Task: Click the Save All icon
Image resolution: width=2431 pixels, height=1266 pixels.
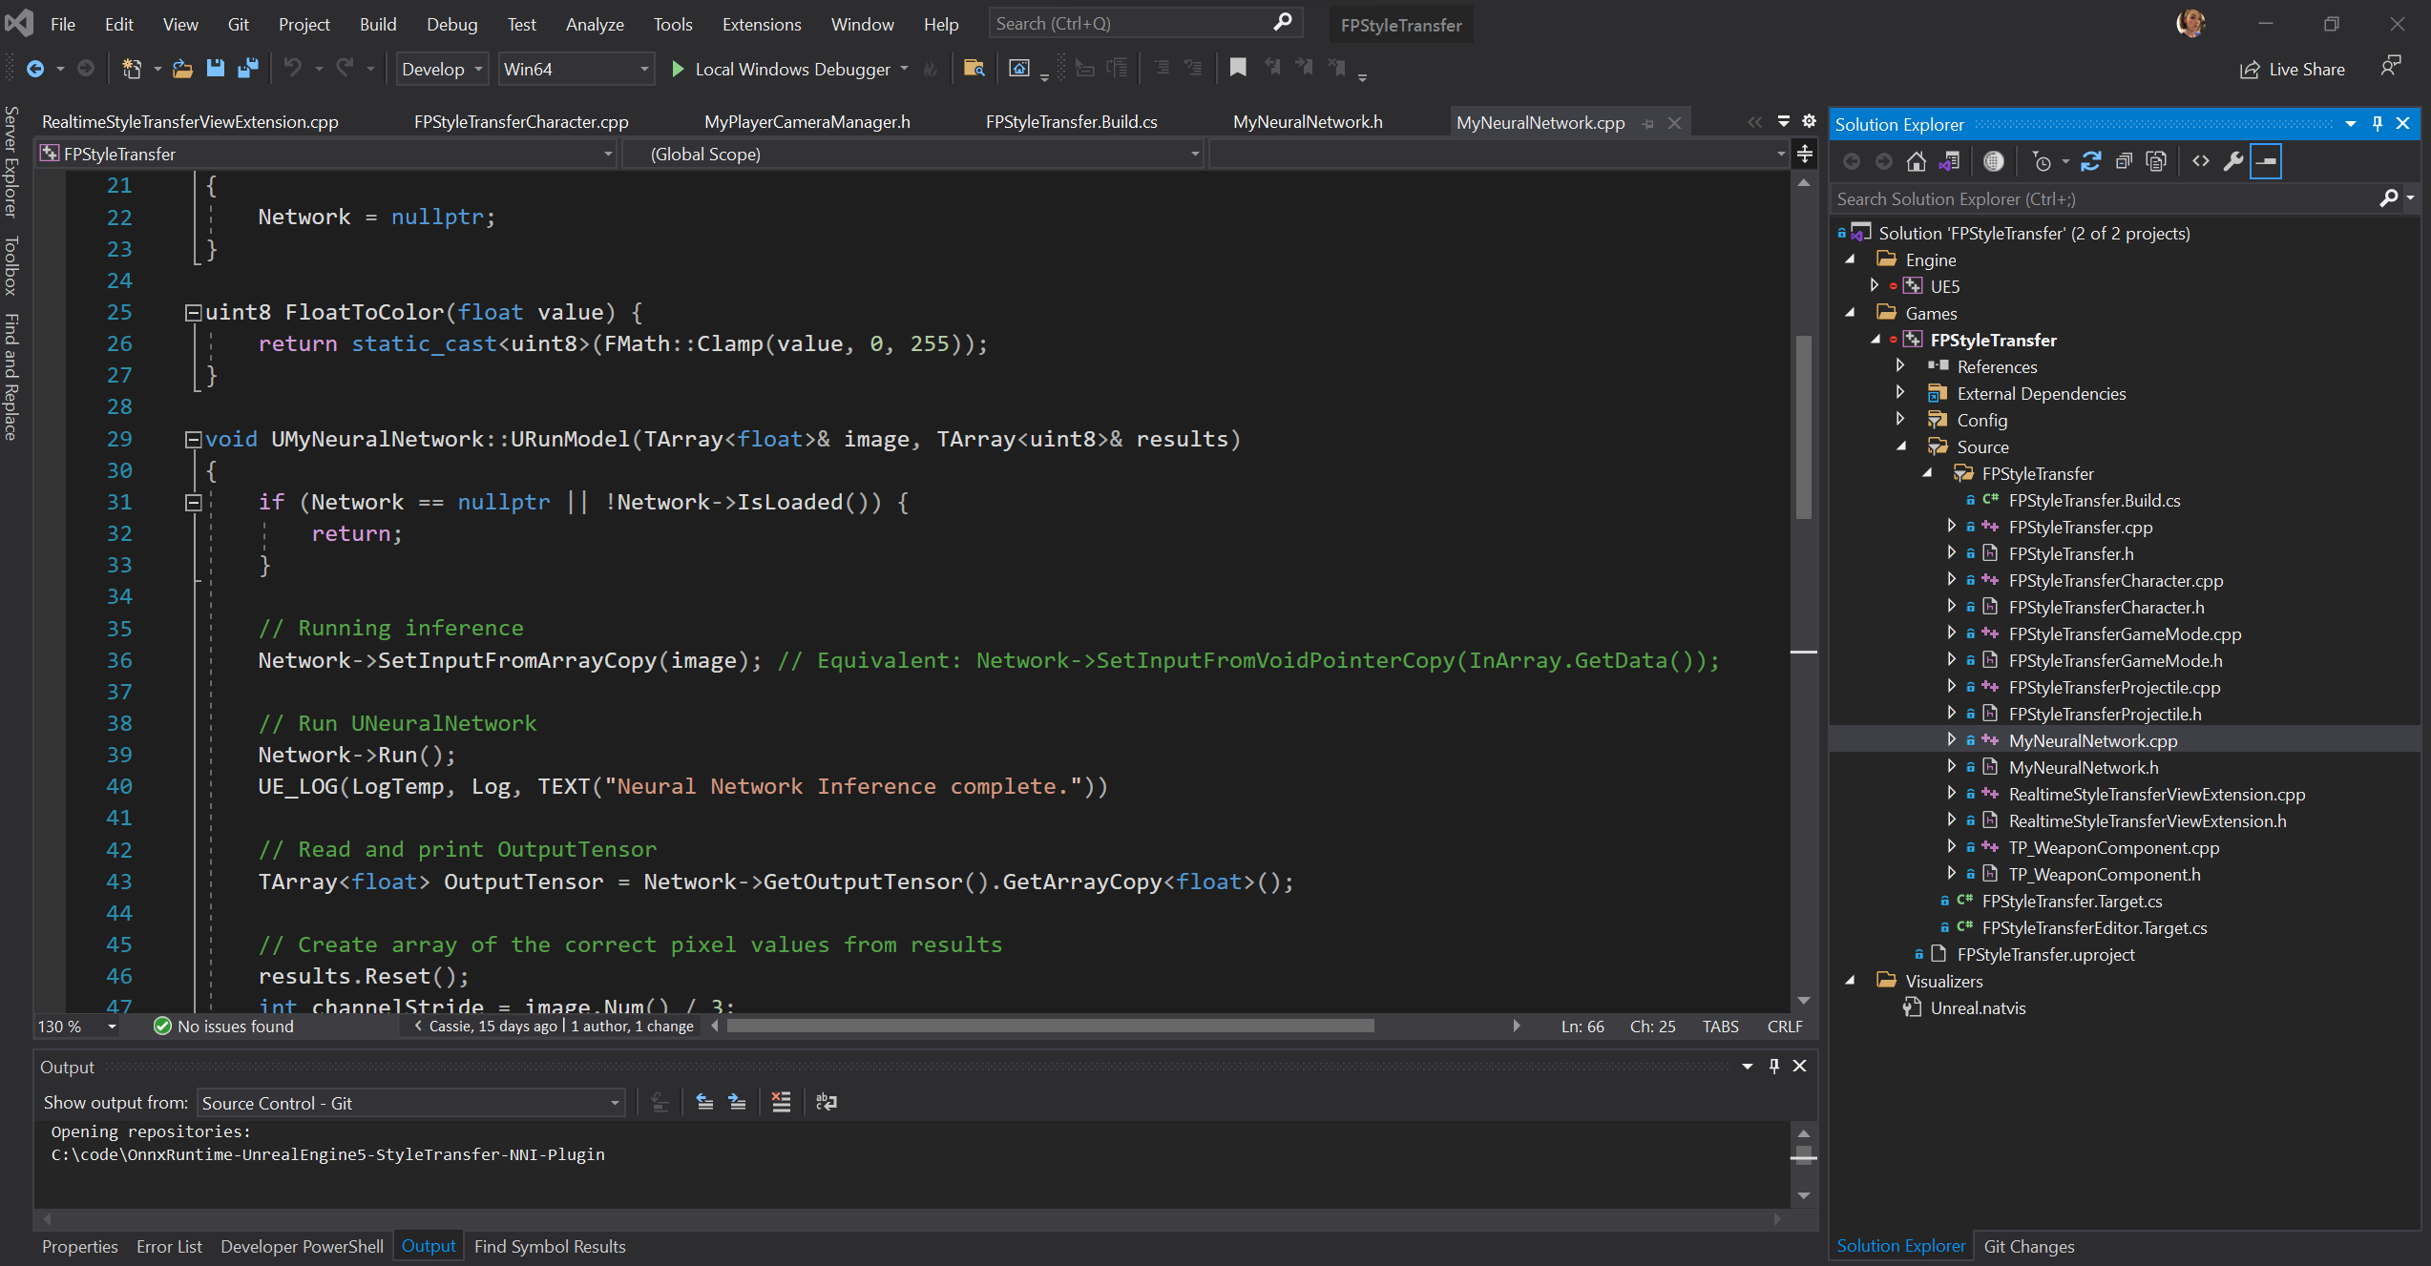Action: tap(248, 69)
